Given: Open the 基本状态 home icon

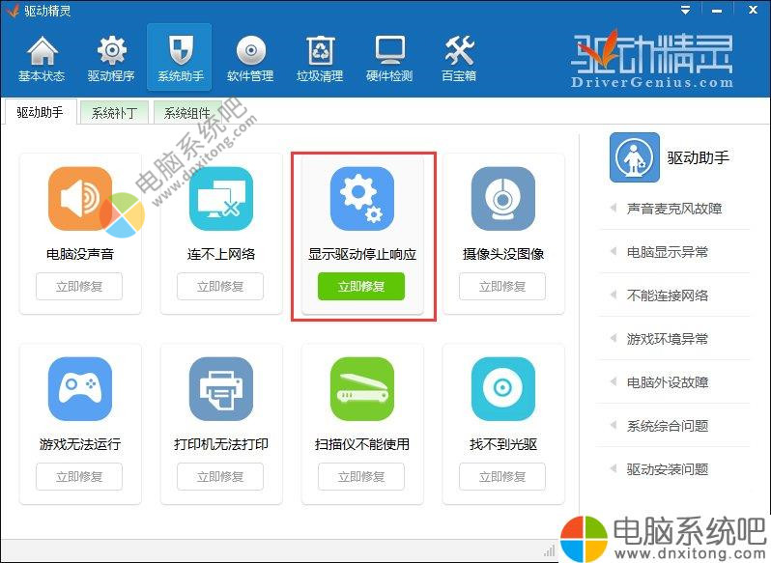Looking at the screenshot, I should click(42, 51).
